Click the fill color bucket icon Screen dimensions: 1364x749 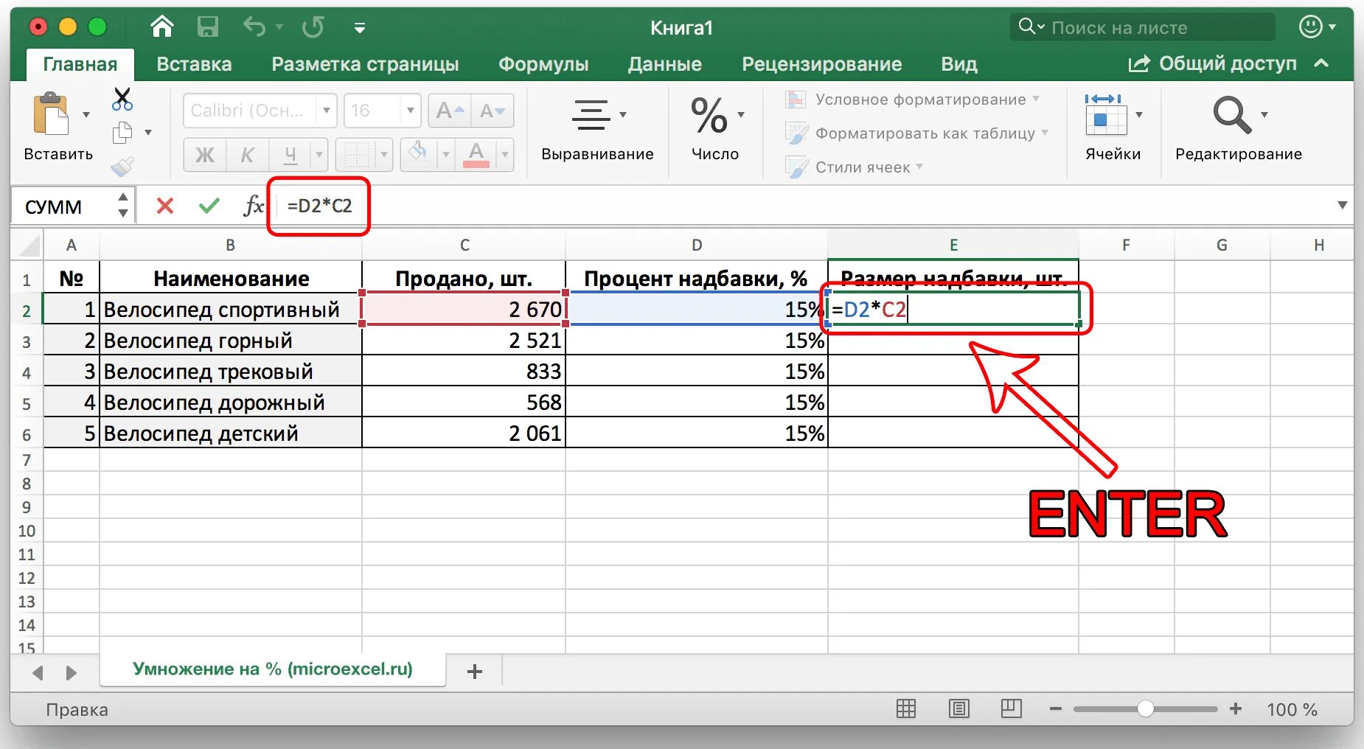click(418, 153)
